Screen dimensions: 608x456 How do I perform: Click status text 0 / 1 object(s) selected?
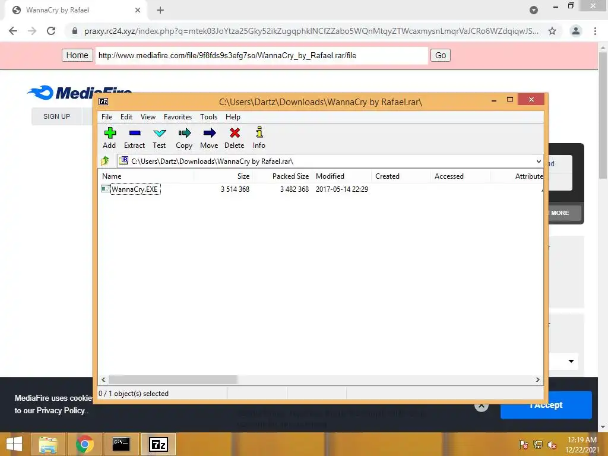coord(134,394)
